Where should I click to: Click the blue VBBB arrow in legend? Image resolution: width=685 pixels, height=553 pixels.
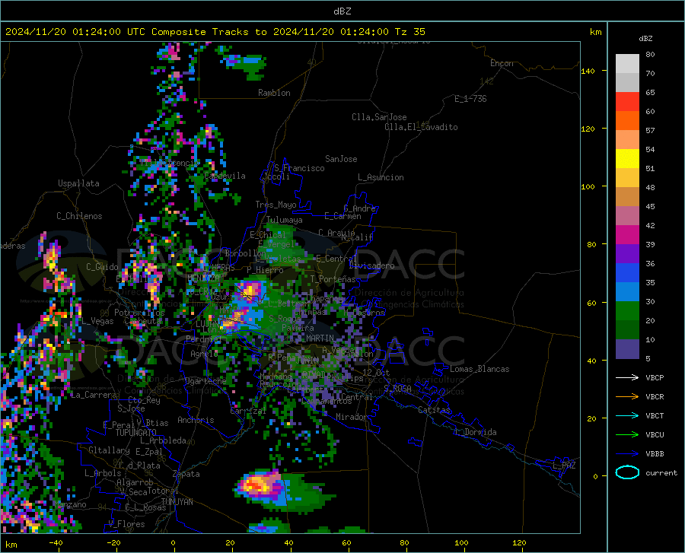627,454
